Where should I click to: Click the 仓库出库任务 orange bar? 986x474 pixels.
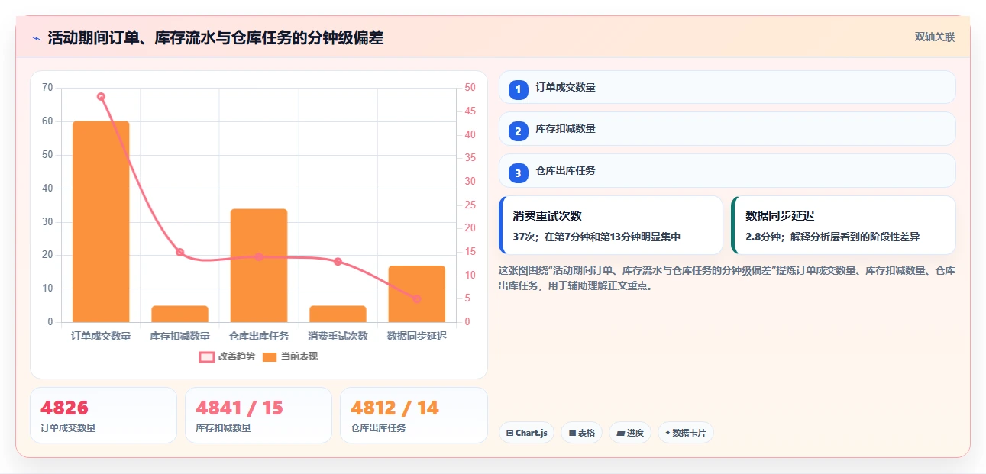(x=259, y=266)
